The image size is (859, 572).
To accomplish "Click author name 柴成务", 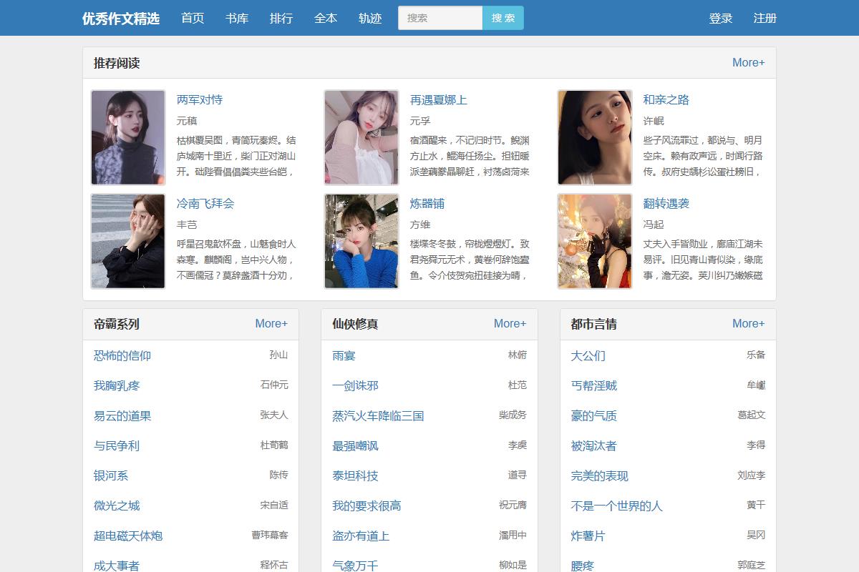I will pyautogui.click(x=513, y=415).
